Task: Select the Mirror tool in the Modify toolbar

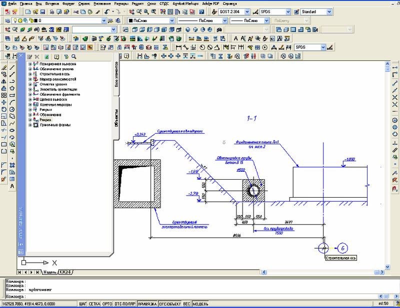Action: 4,81
